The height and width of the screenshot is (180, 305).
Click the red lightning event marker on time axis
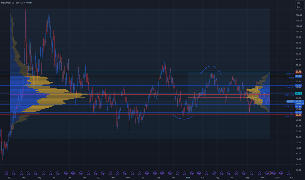point(270,173)
